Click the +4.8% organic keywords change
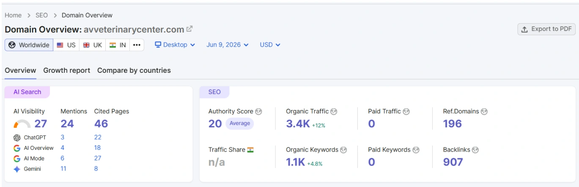Screen dimensions: 579x187 pos(316,163)
